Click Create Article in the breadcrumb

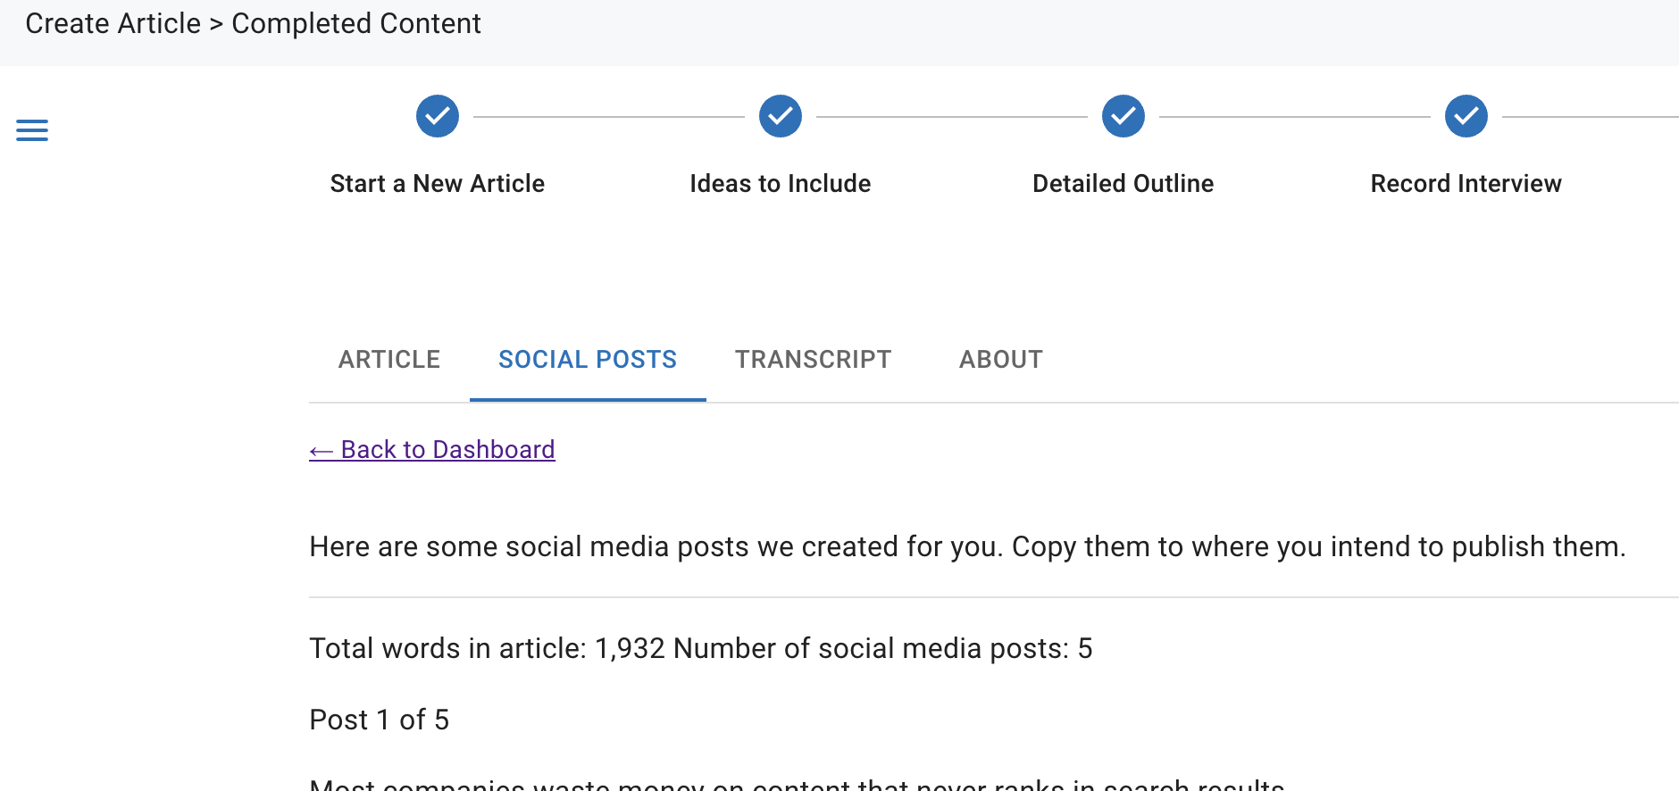113,23
